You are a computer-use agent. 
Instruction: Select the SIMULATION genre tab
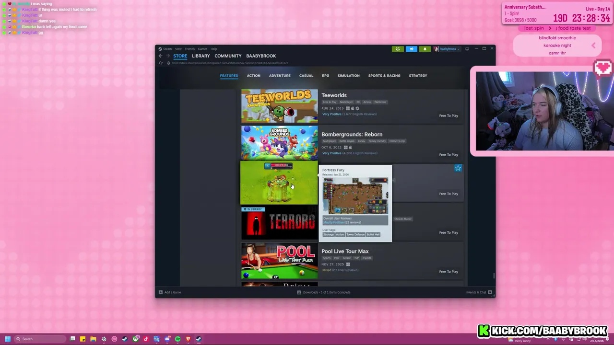[x=349, y=76]
